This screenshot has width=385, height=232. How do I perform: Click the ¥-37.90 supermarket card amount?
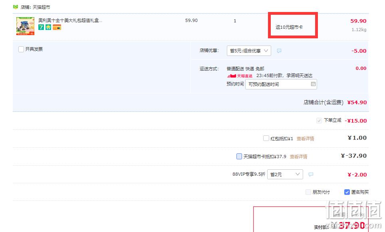353,156
